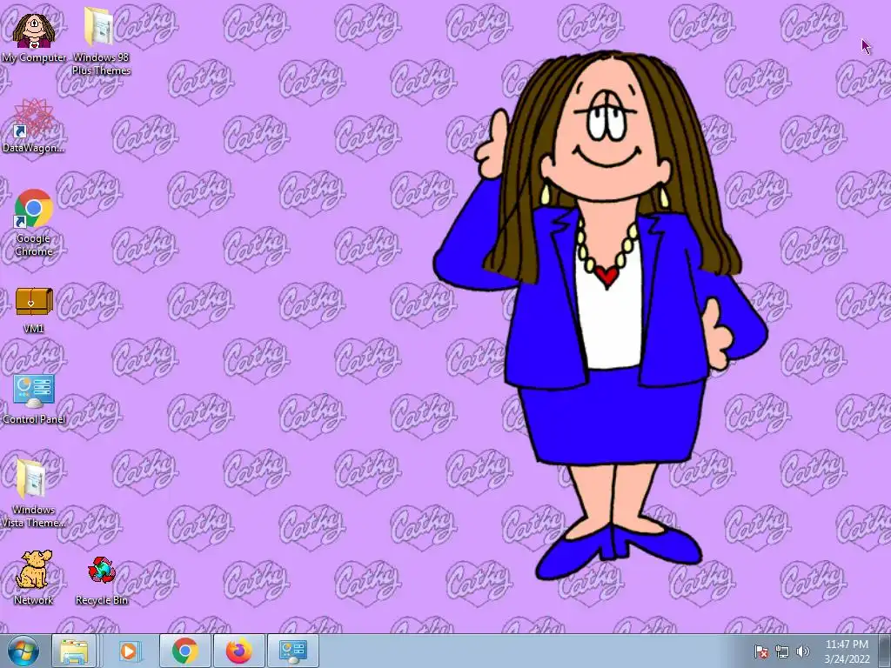Click the Show Desktop button at taskbar end
The height and width of the screenshot is (668, 891).
[x=884, y=651]
